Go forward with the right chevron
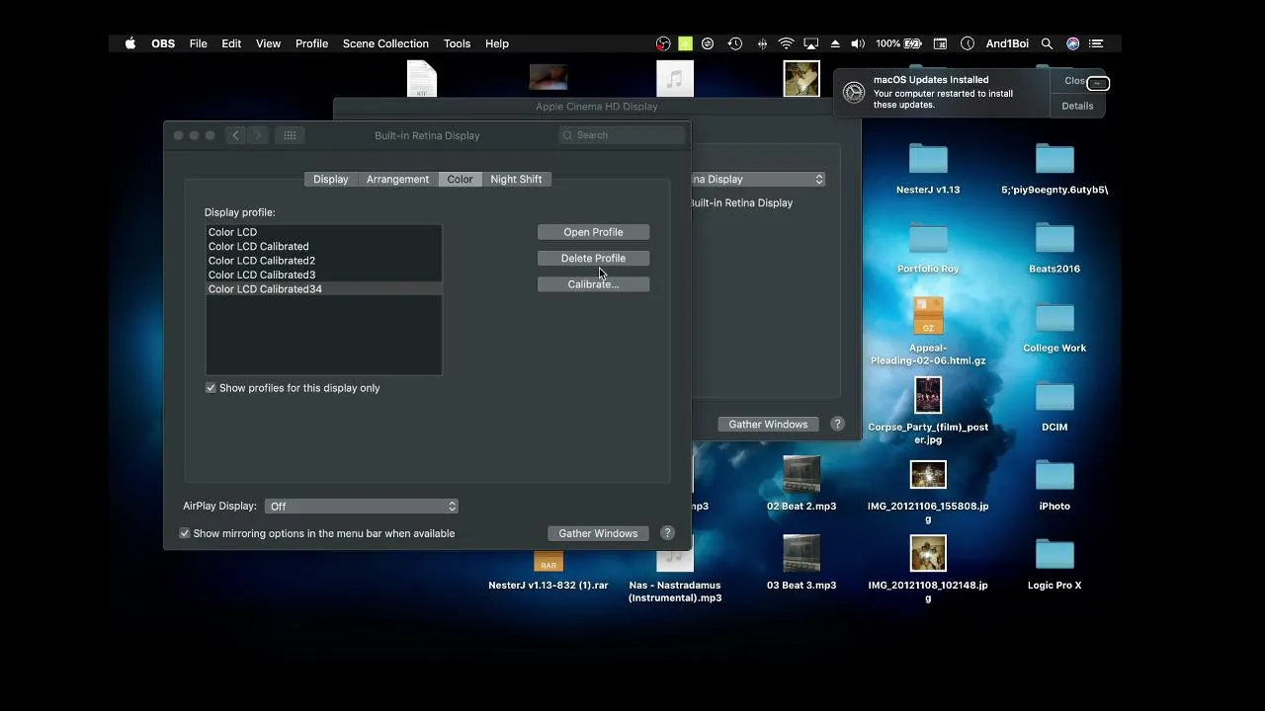 pyautogui.click(x=257, y=135)
